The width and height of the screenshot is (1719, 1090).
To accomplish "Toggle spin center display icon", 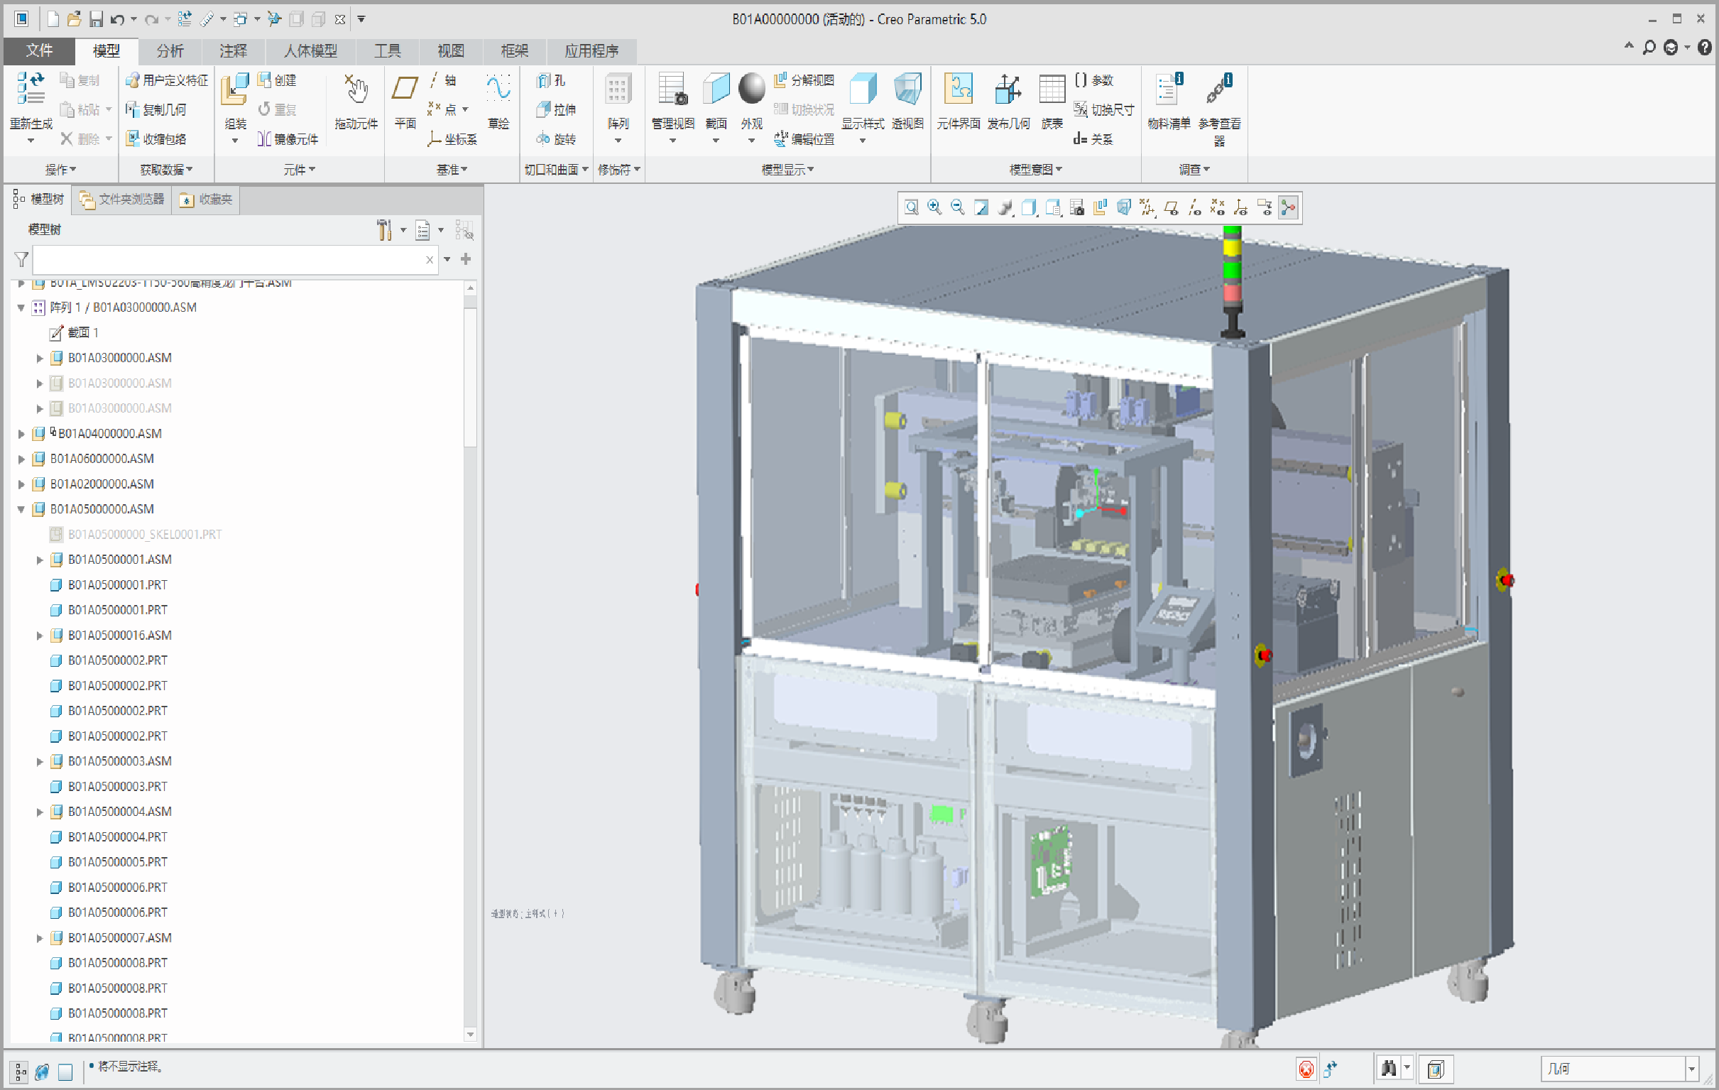I will click(1288, 208).
